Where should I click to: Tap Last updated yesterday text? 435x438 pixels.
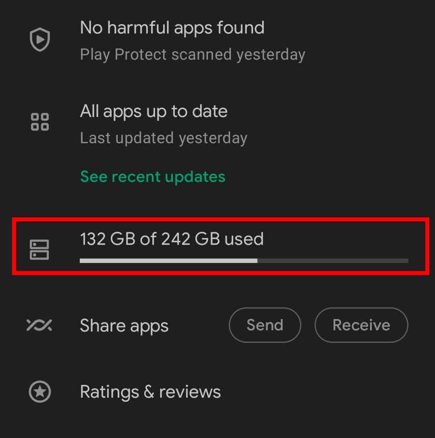[164, 138]
